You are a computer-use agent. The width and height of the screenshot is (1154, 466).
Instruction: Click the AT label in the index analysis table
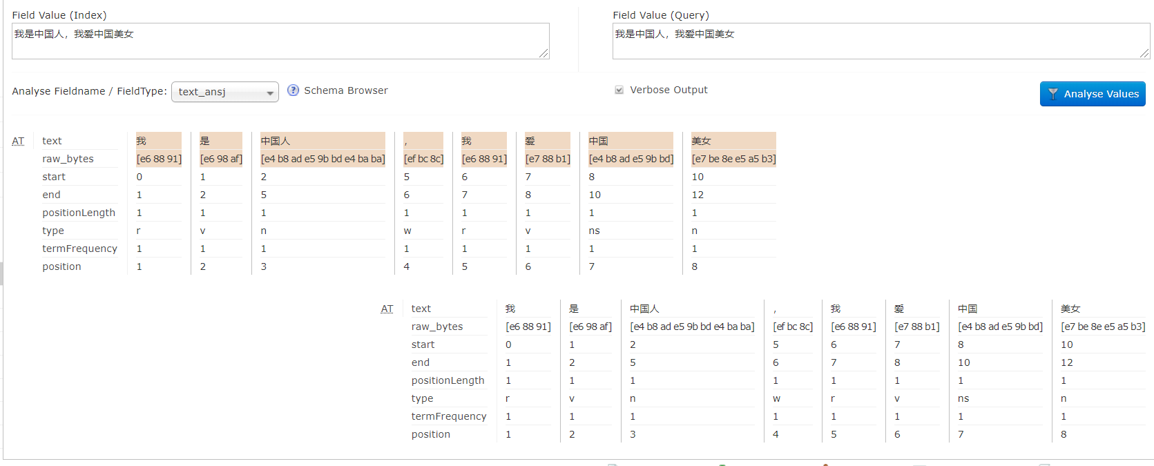[x=18, y=141]
